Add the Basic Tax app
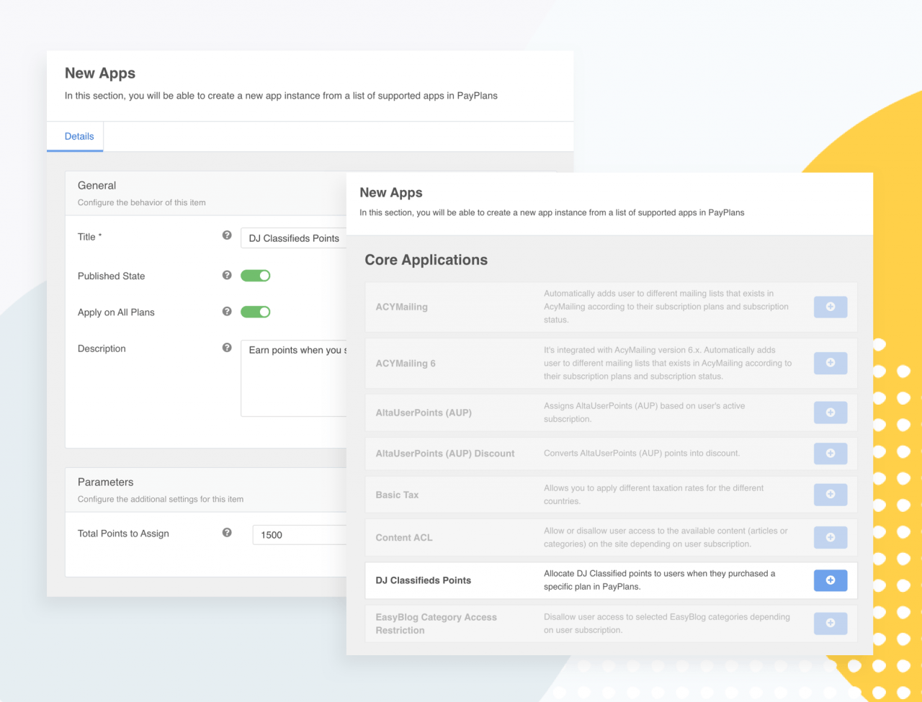The image size is (922, 702). click(831, 495)
